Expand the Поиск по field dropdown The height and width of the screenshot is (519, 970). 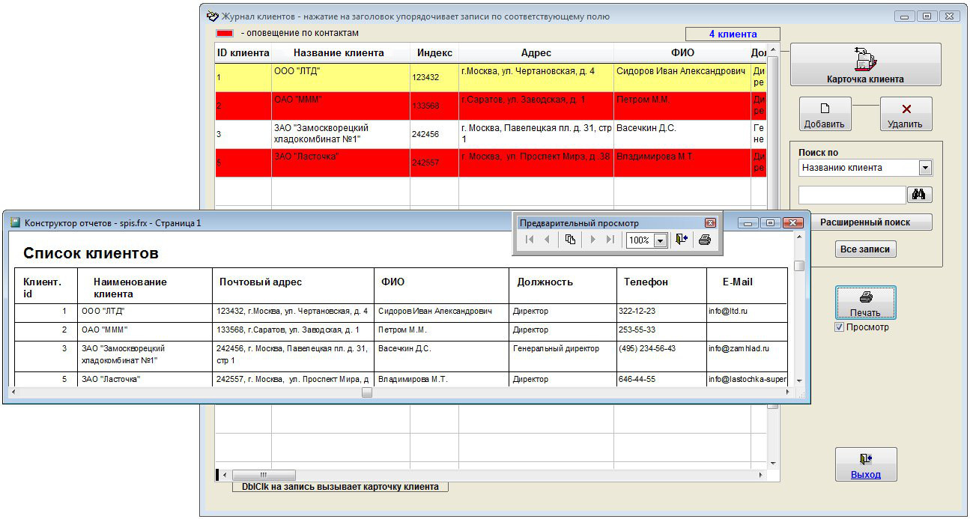click(925, 168)
